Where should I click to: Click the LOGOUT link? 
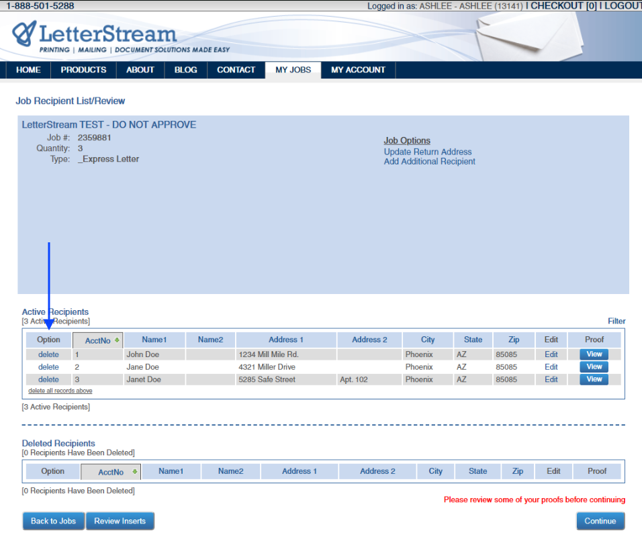click(x=621, y=6)
